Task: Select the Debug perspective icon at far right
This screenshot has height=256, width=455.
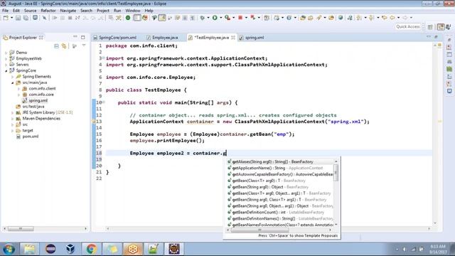Action: 449,27
